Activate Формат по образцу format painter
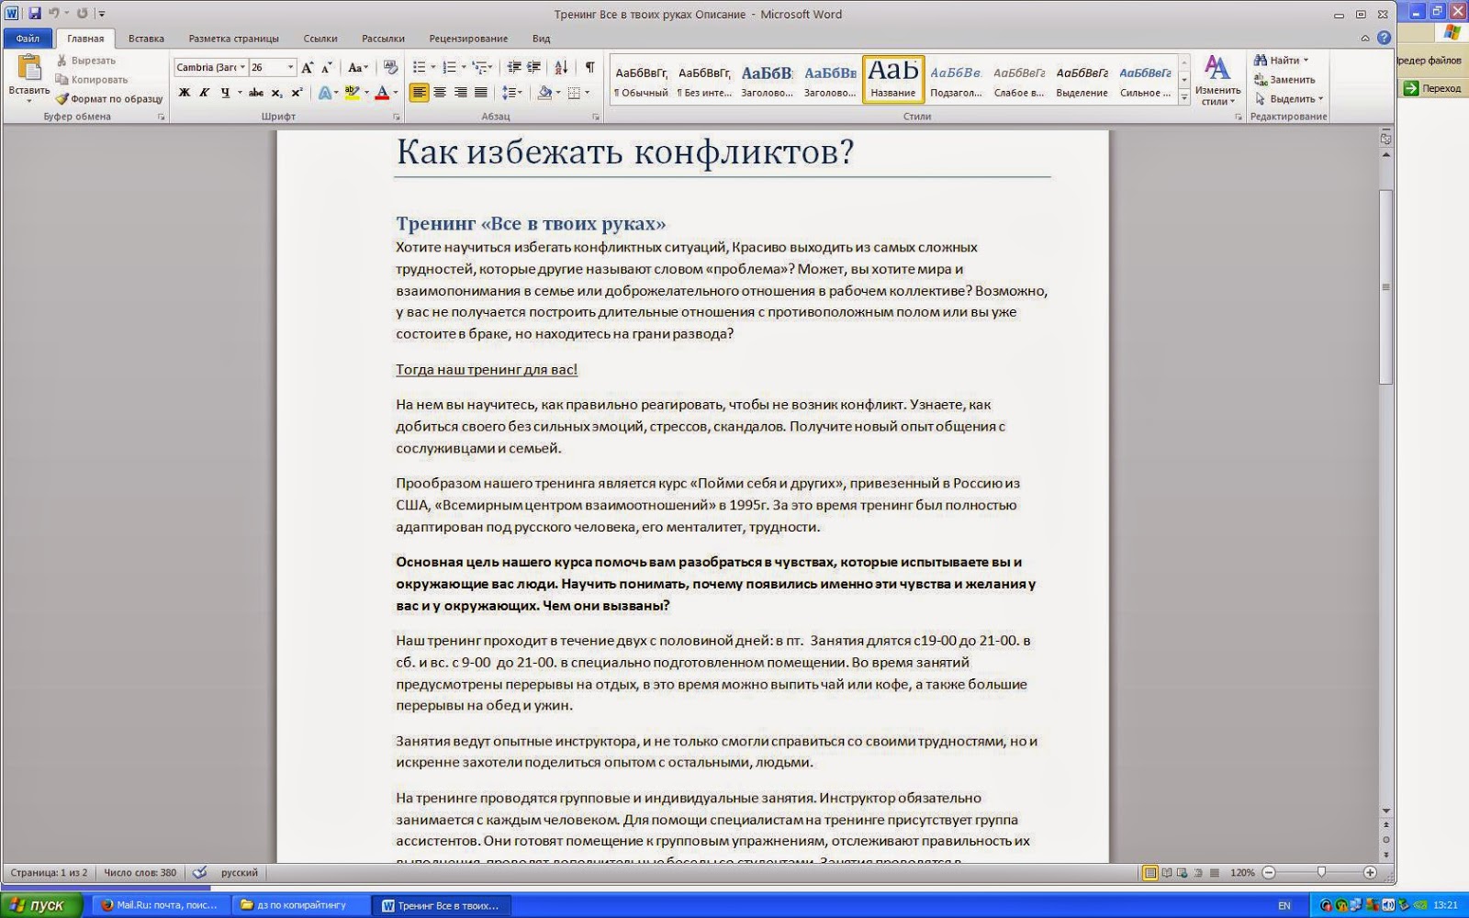Viewport: 1469px width, 918px height. coord(109,99)
